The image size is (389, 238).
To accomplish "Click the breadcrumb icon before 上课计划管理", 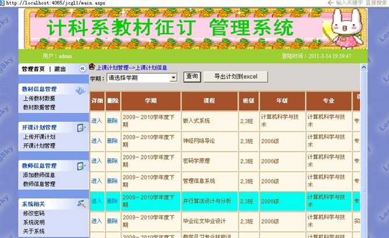I will (x=92, y=67).
